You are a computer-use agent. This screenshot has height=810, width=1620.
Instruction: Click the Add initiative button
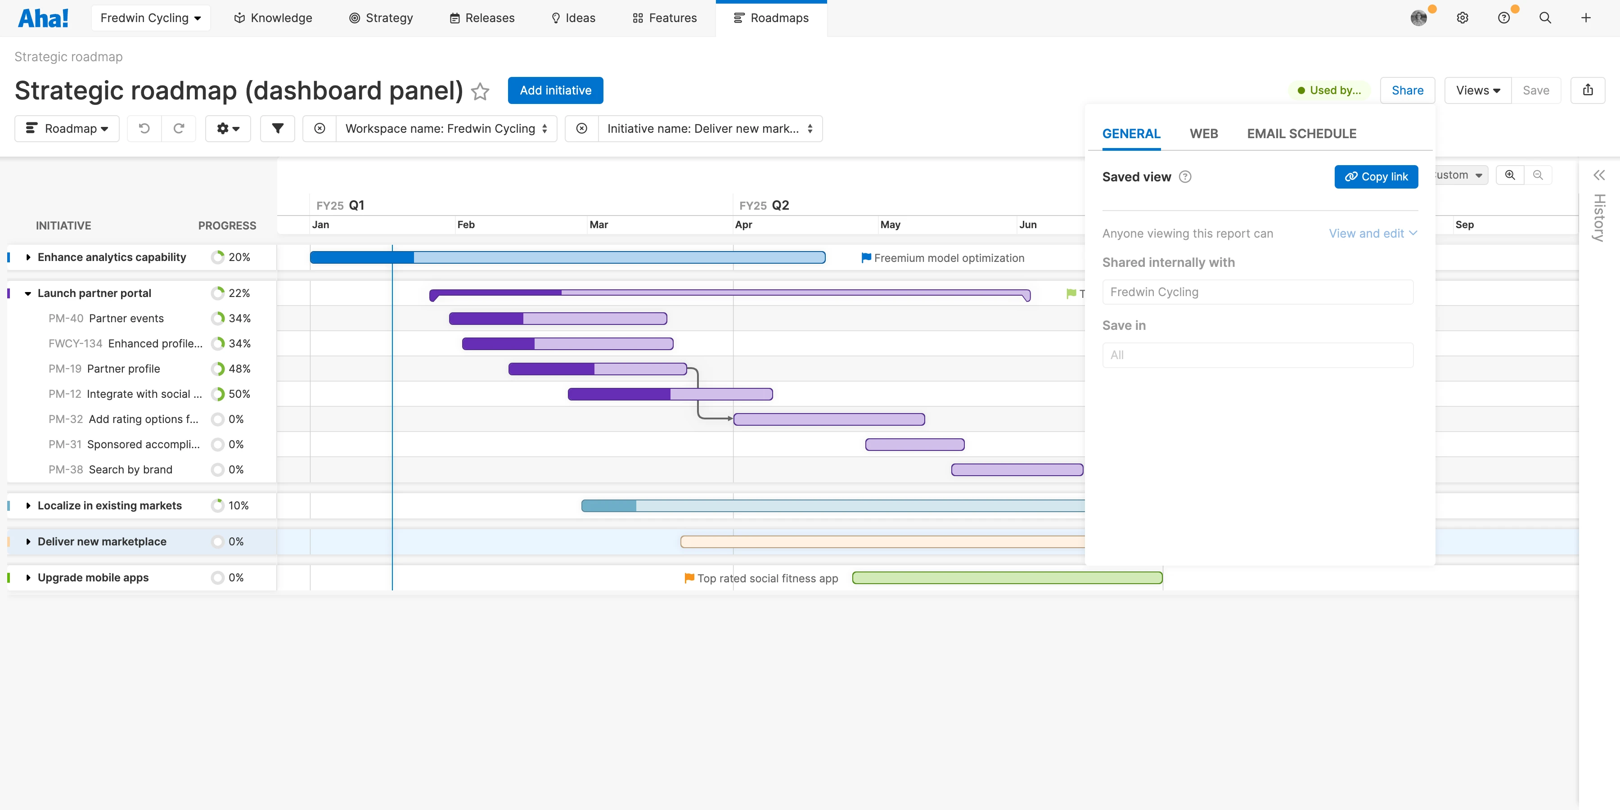[x=555, y=90]
